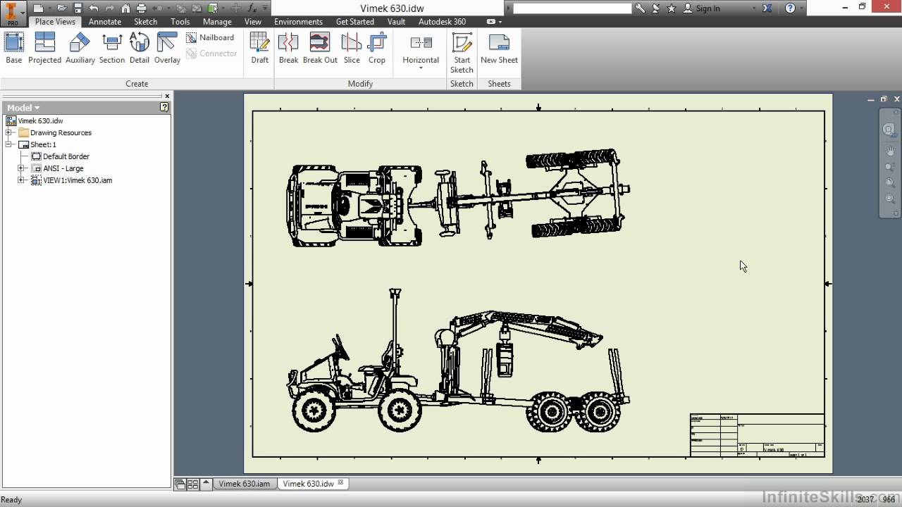Open the Draft view tool
Screen dimensions: 902x507
coord(259,48)
